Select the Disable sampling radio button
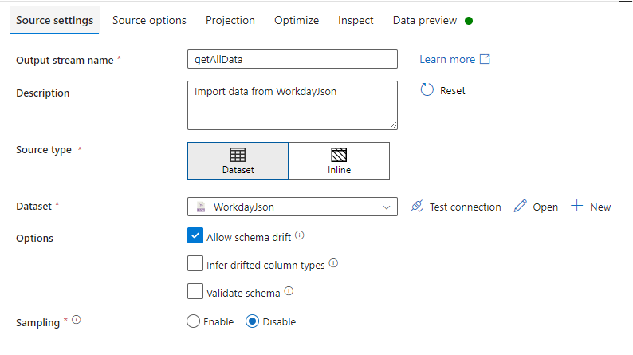This screenshot has width=633, height=355. [x=253, y=321]
